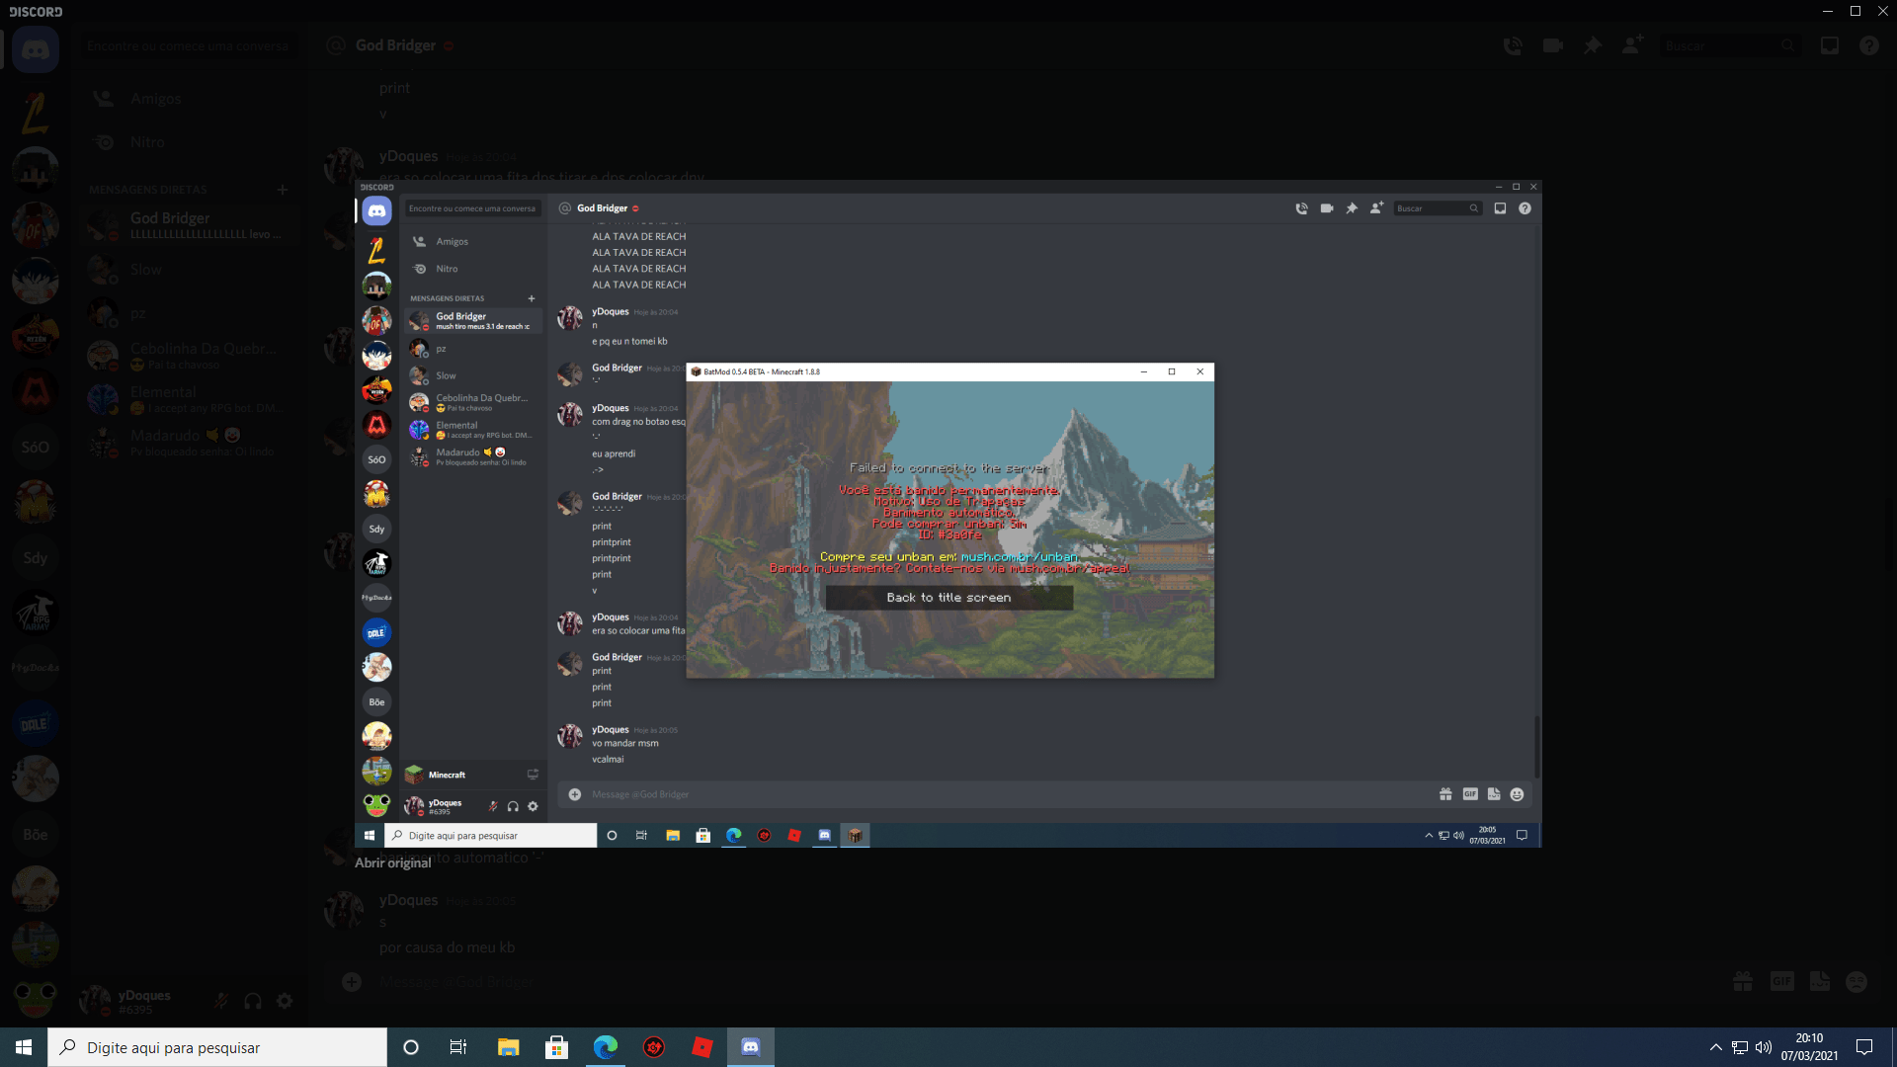Click the attach file plus in background Discord
The height and width of the screenshot is (1067, 1897).
[x=351, y=981]
